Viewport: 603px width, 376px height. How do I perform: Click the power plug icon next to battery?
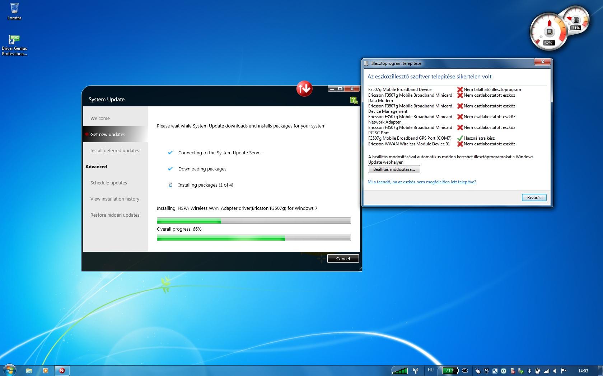pyautogui.click(x=465, y=371)
